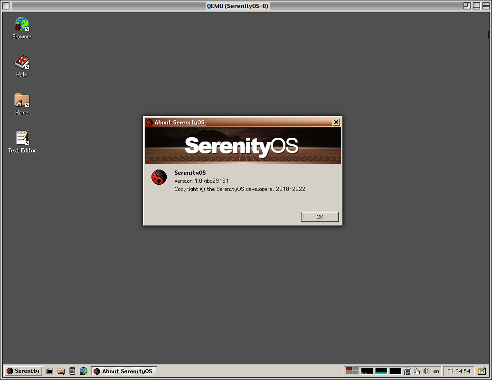This screenshot has height=380, width=492.
Task: Click the SerenityOS banner image
Action: [x=243, y=146]
